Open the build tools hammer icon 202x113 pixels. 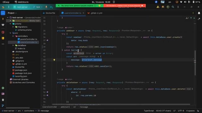(x=163, y=7)
